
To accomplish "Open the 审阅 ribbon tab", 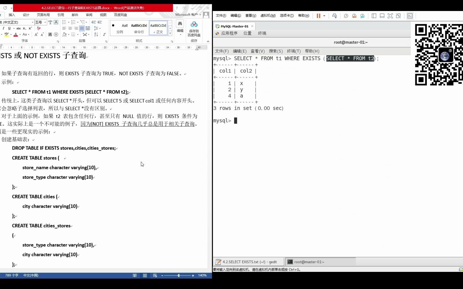I will 89,15.
